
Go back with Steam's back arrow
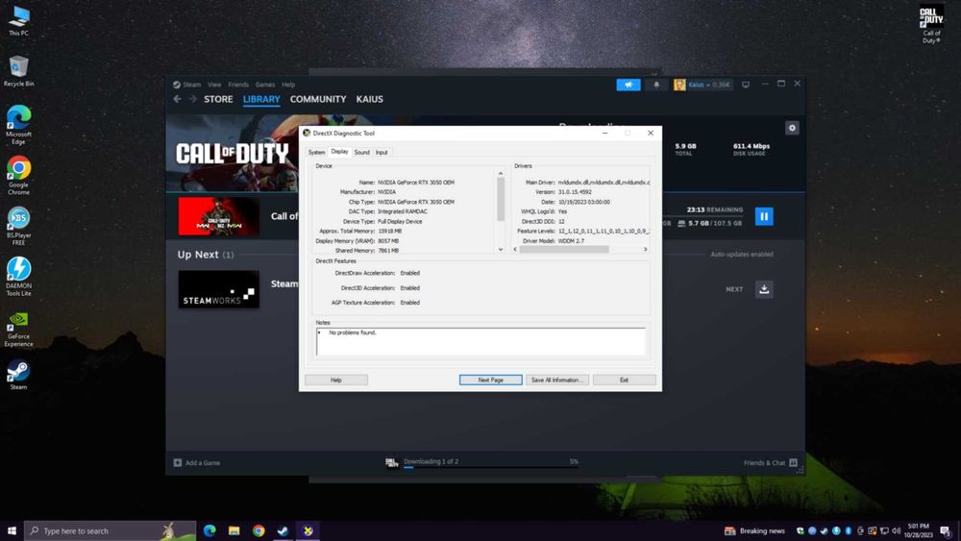point(177,99)
